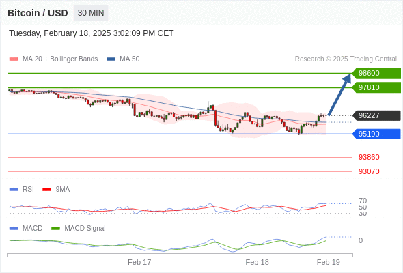Click the 93860 red support label

pos(369,157)
